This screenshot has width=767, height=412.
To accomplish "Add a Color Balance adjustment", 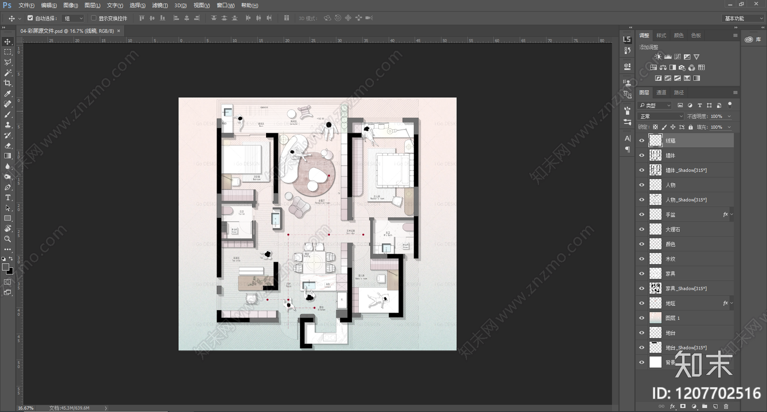I will pos(663,68).
